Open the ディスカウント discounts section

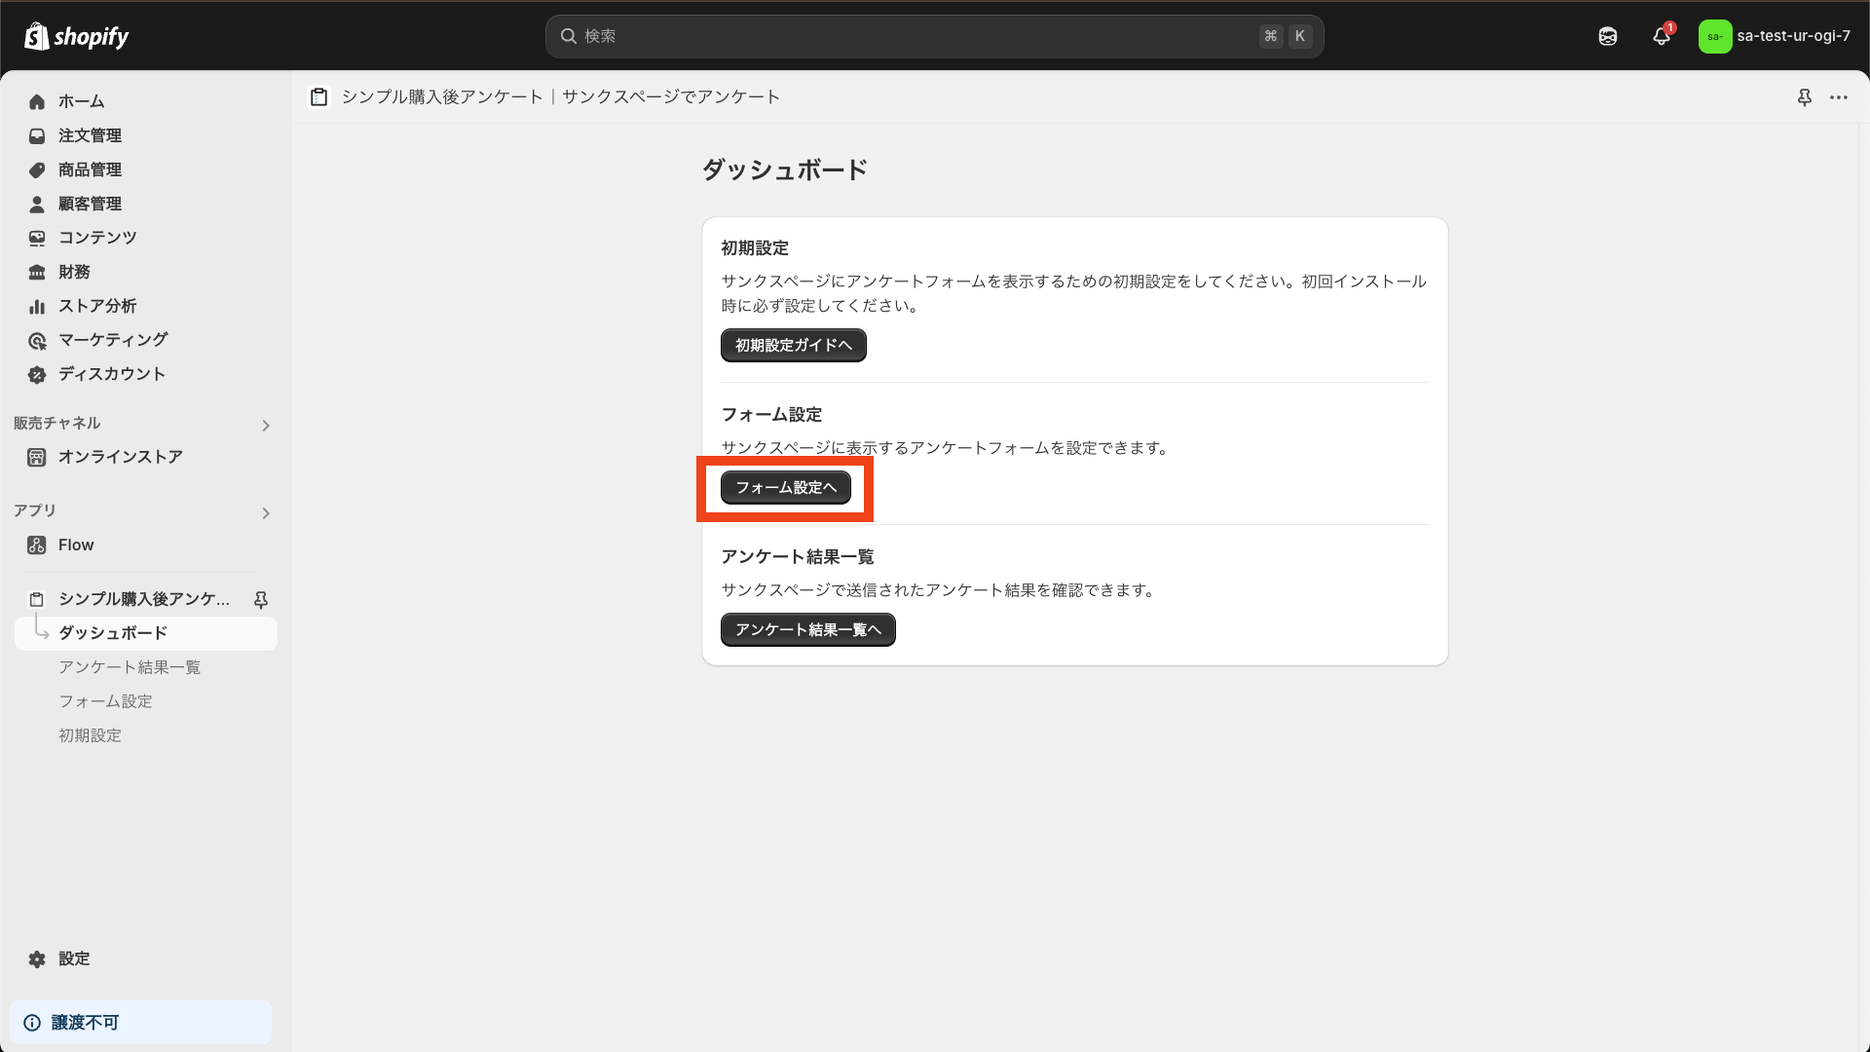[x=110, y=374]
